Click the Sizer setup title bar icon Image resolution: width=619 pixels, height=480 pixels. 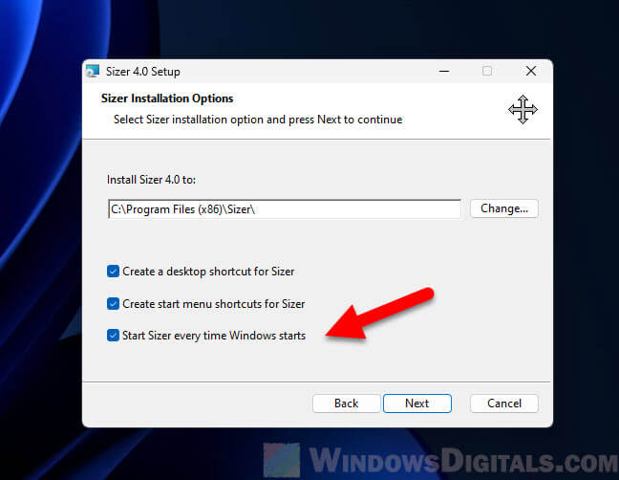click(93, 72)
